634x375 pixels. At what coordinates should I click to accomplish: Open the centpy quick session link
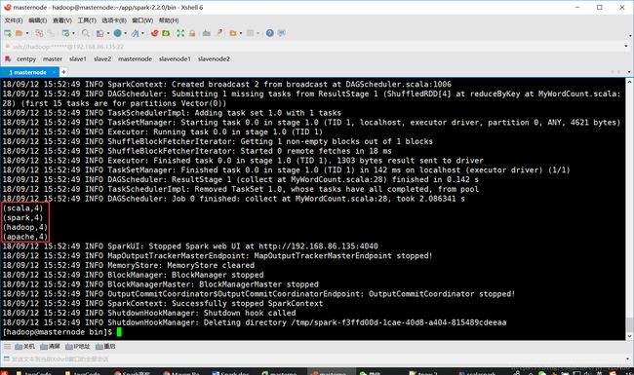(x=26, y=59)
